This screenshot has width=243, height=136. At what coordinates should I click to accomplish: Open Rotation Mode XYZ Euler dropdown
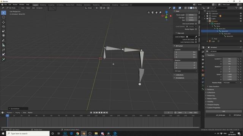click(230, 83)
